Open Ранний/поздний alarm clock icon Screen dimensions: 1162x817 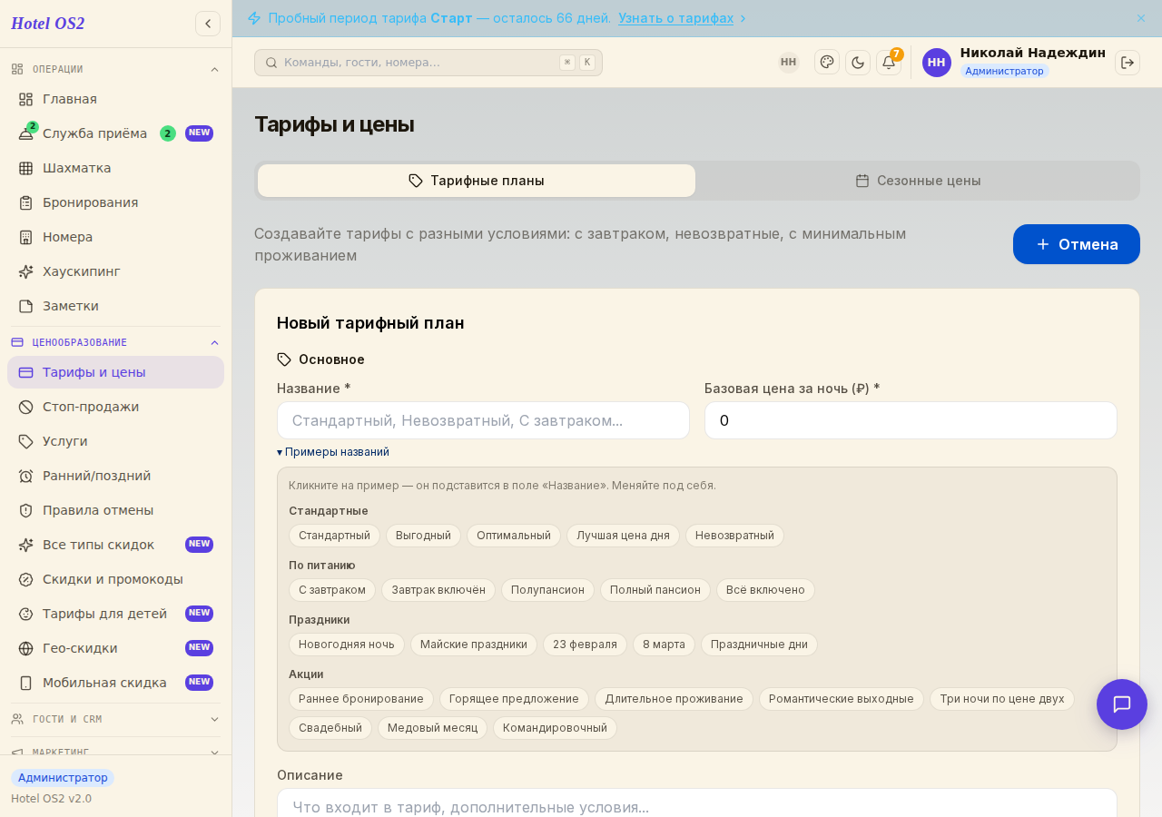(x=25, y=476)
